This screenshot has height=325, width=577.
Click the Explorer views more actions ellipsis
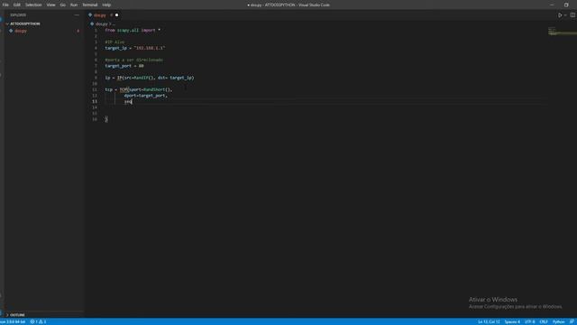(77, 15)
